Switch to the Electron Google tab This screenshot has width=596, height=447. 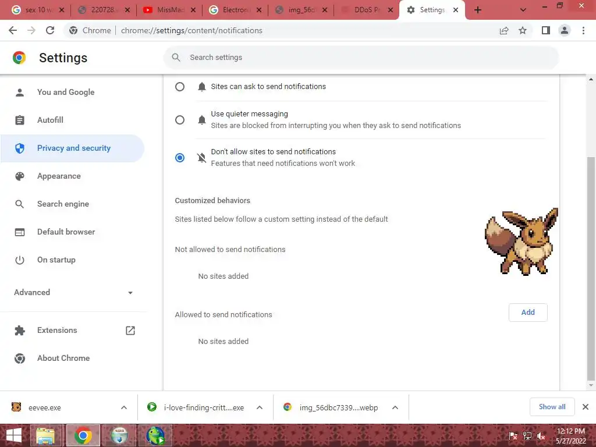235,10
